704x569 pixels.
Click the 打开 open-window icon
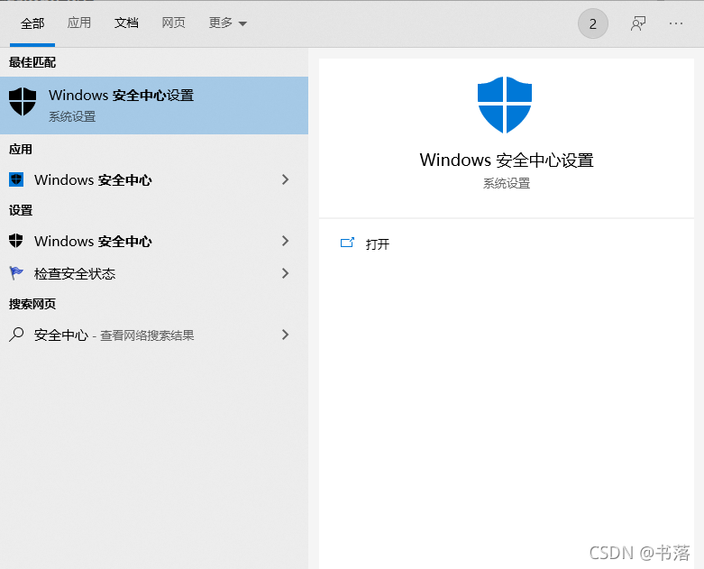point(347,243)
